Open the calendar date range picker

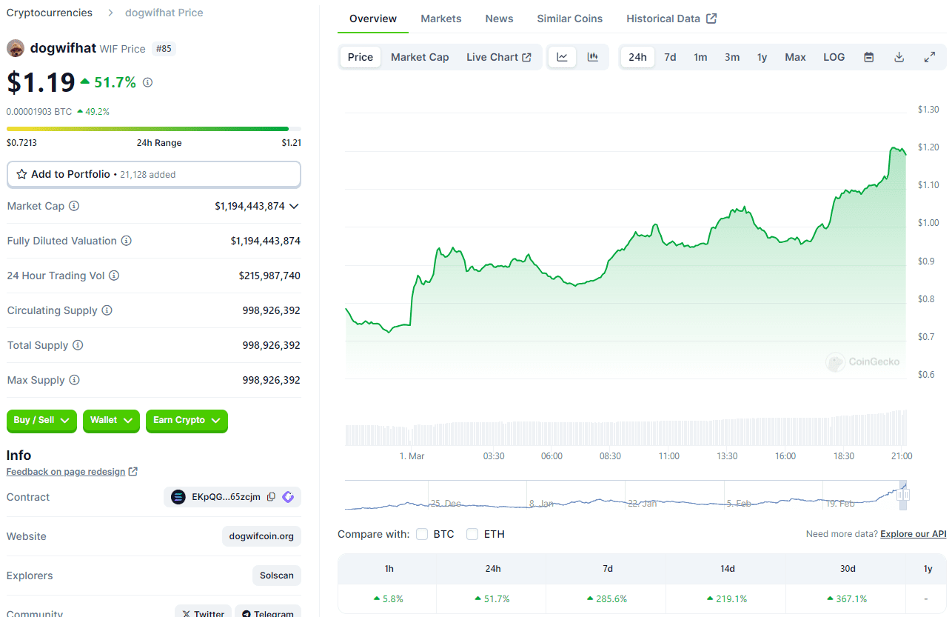coord(869,57)
